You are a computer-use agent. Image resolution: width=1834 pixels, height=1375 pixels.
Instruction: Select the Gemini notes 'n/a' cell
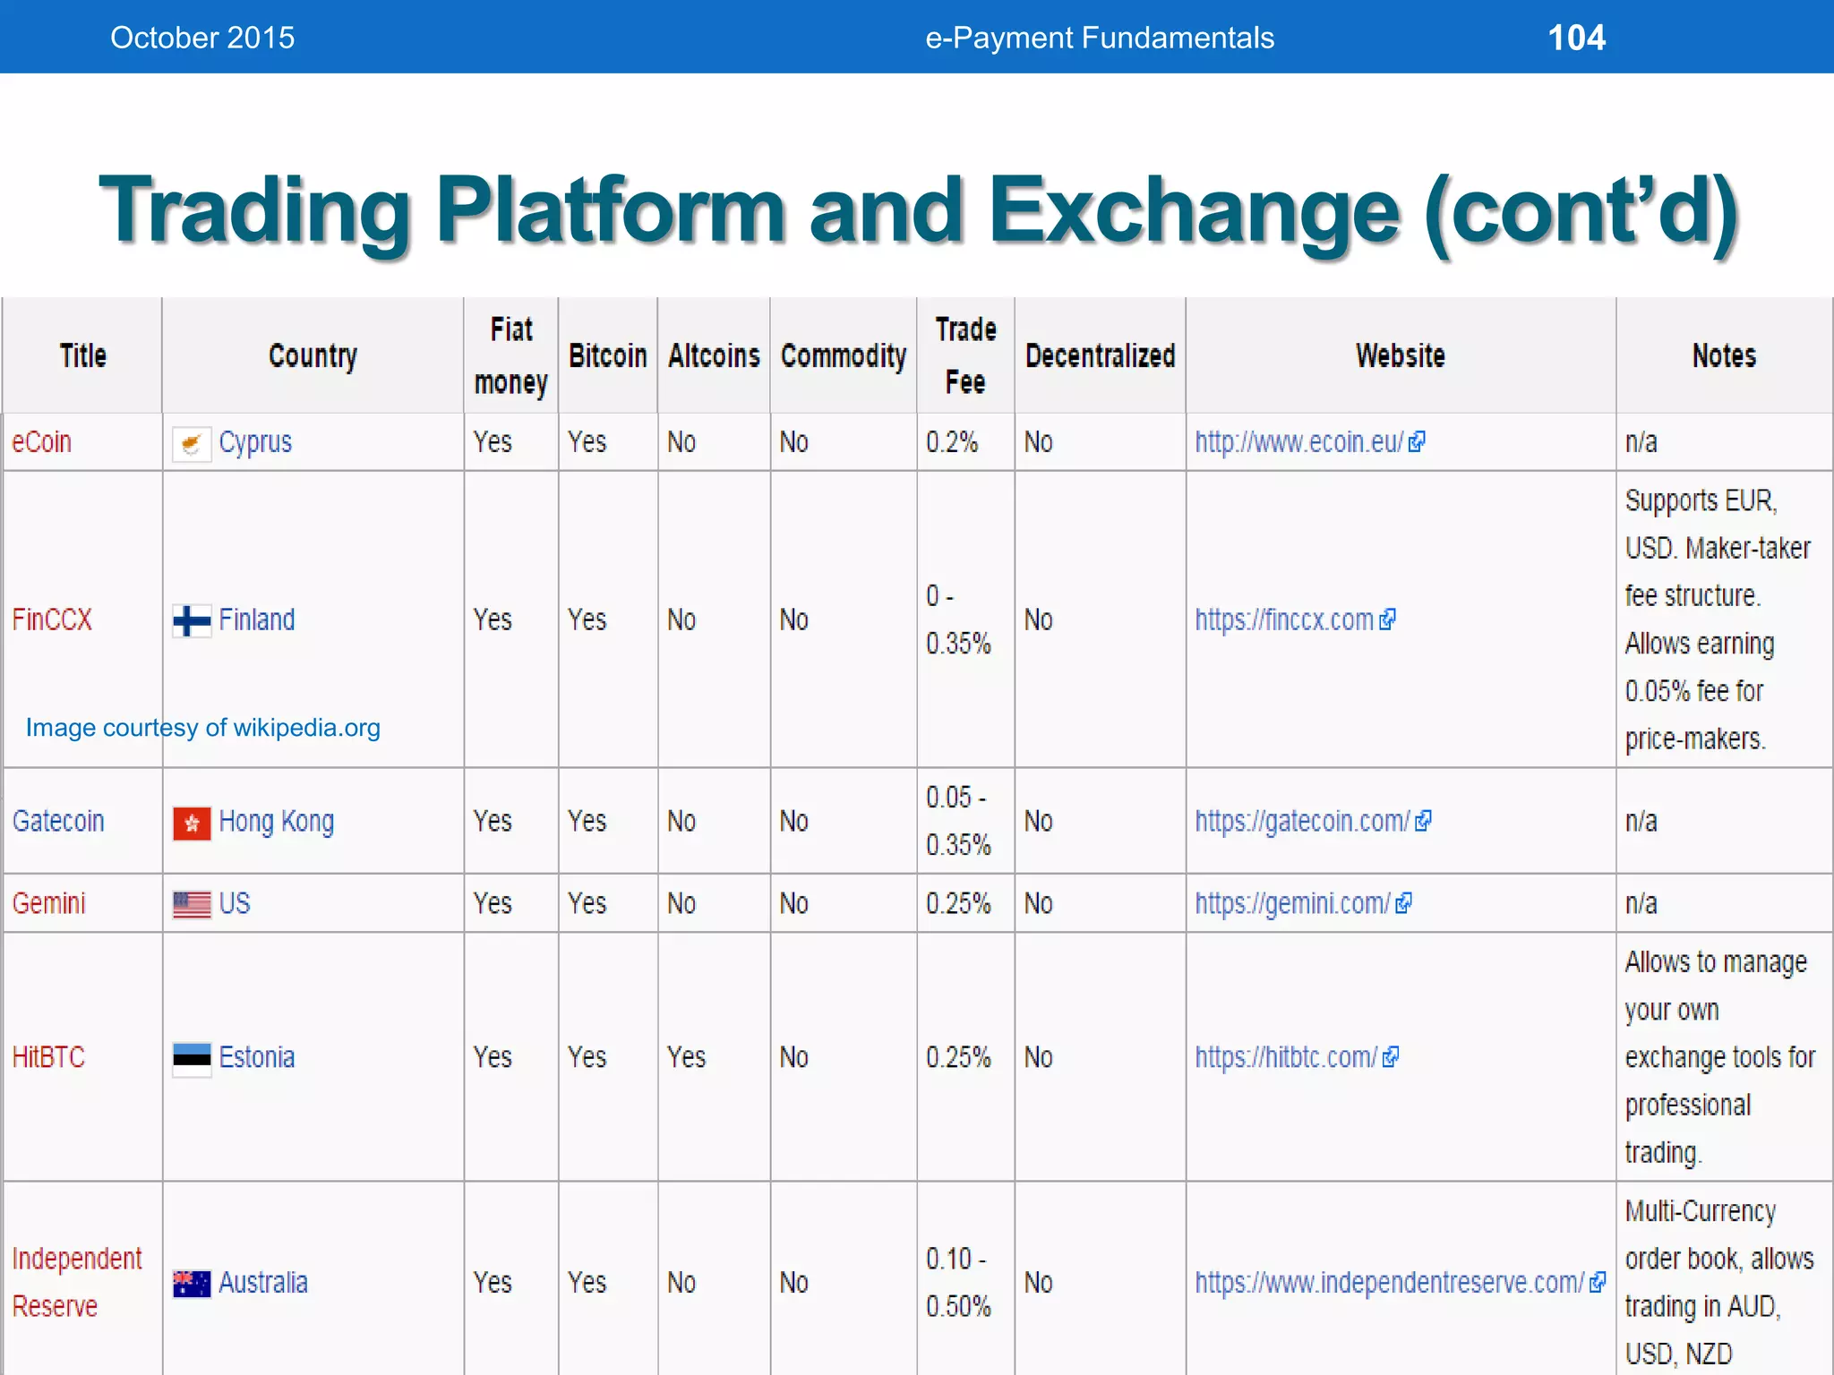tap(1724, 903)
